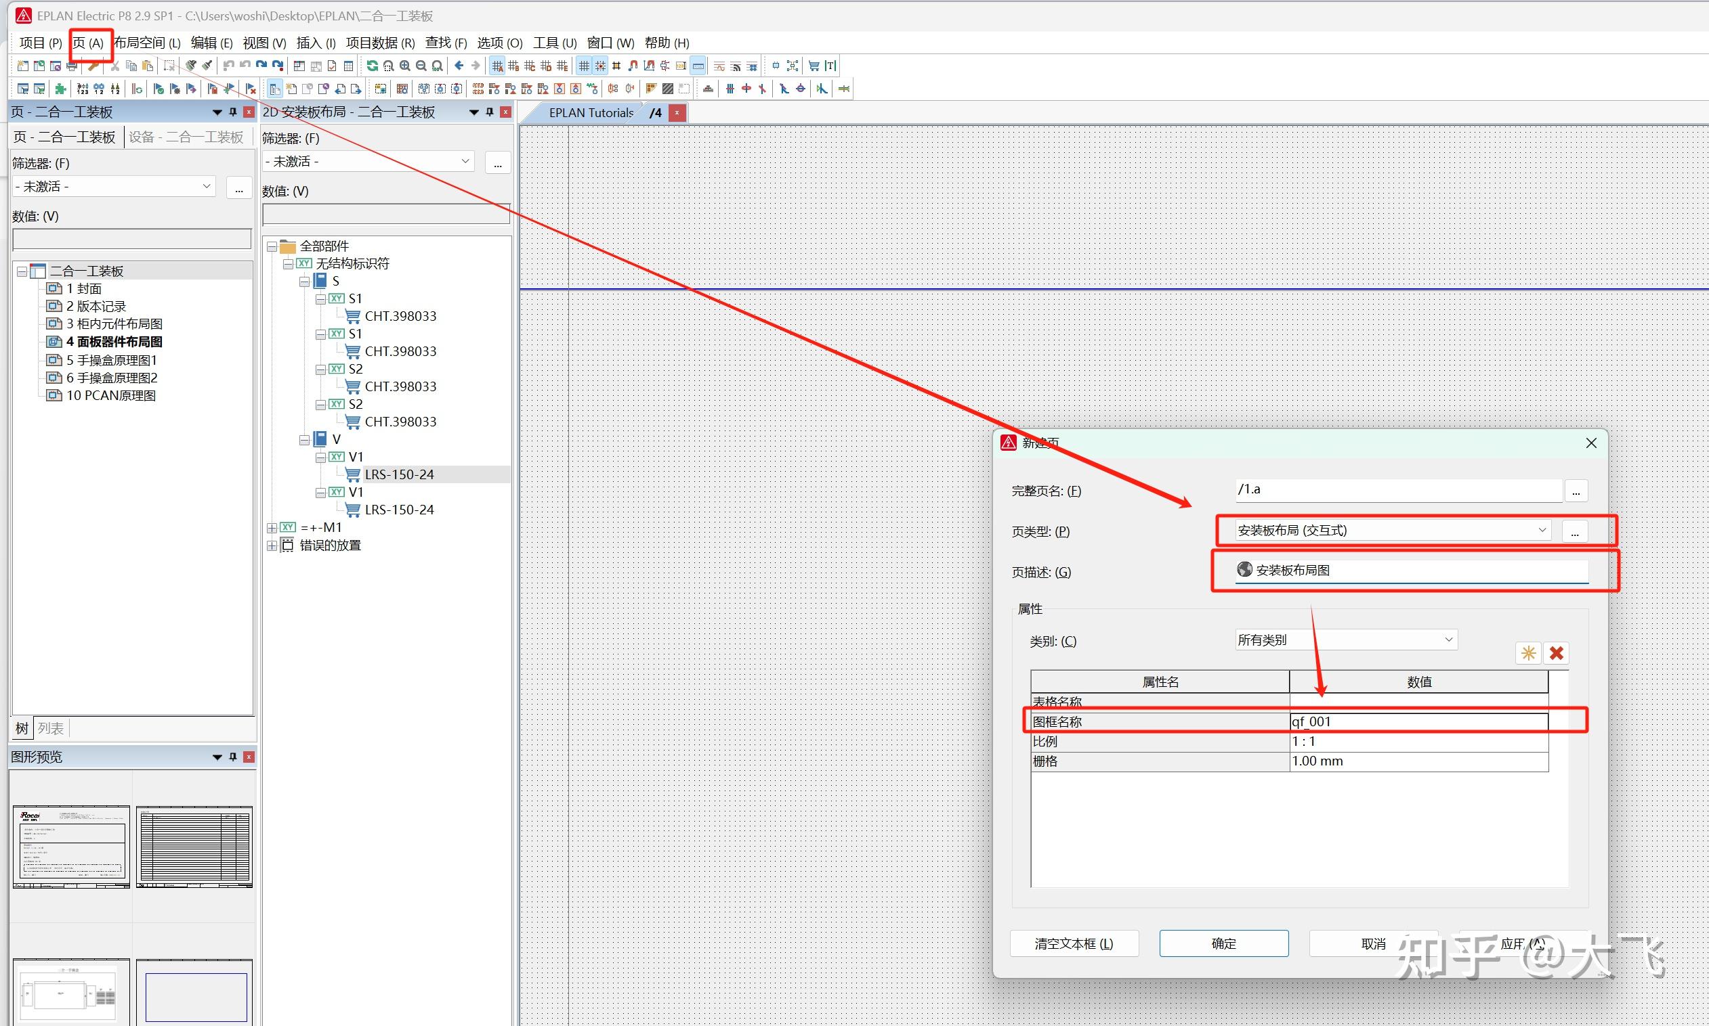Switch to the 列表 tab
1709x1026 pixels.
[x=51, y=728]
